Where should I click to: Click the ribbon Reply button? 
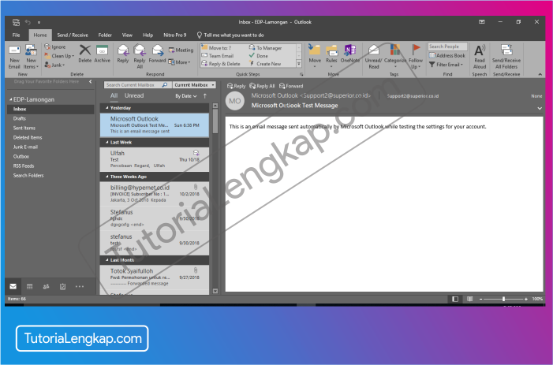123,54
